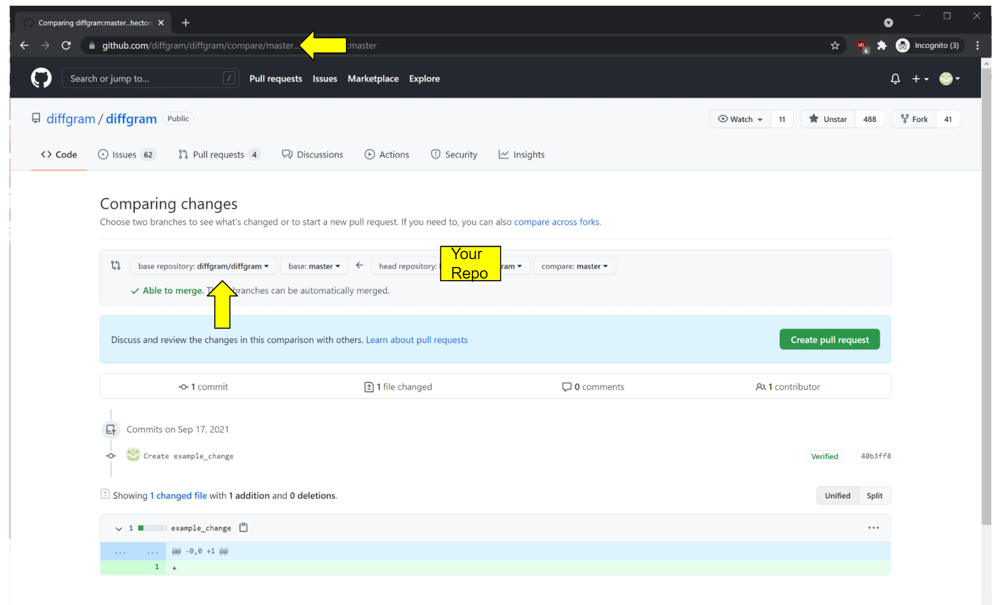
Task: Click the tab search arrow icon
Action: click(x=888, y=23)
